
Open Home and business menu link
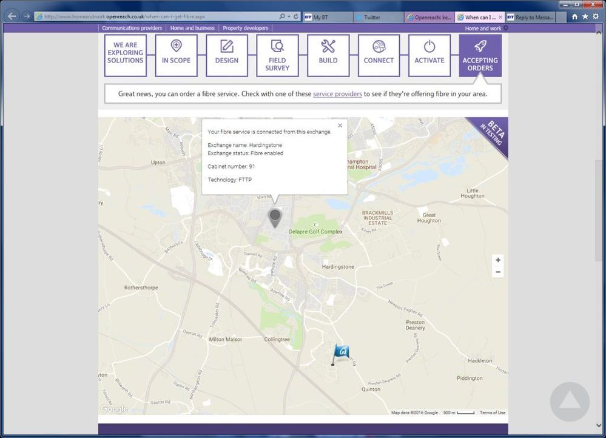pos(192,28)
